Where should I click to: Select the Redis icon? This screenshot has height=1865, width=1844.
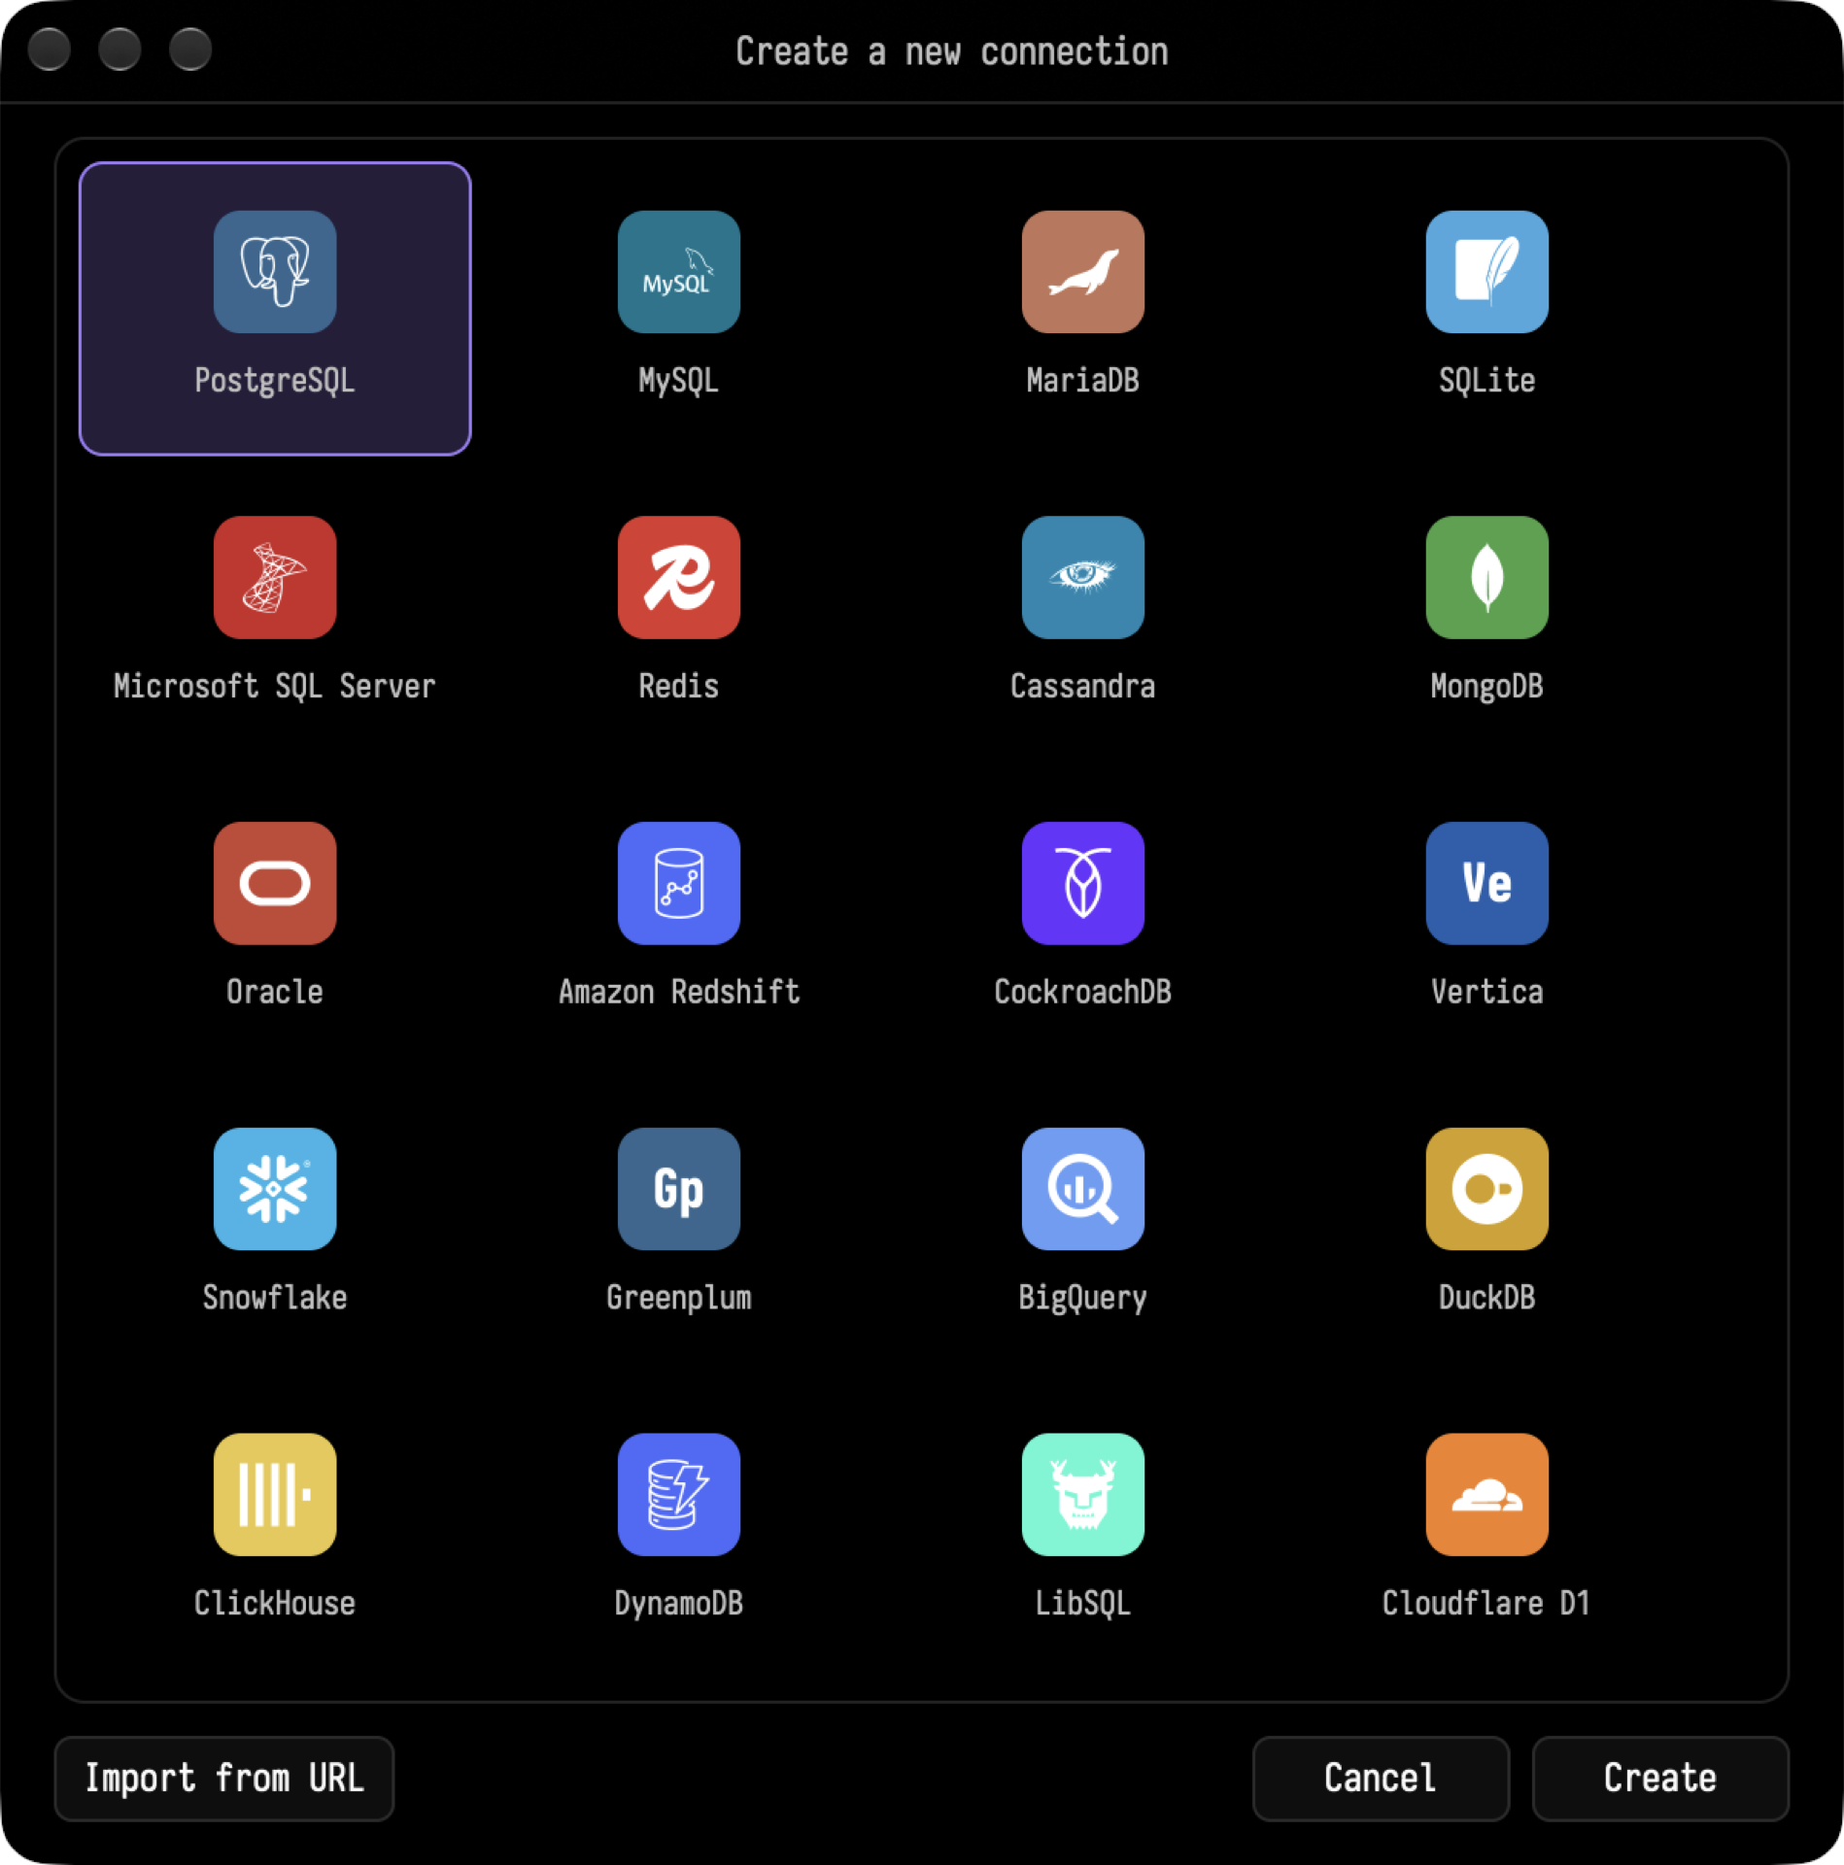[679, 577]
